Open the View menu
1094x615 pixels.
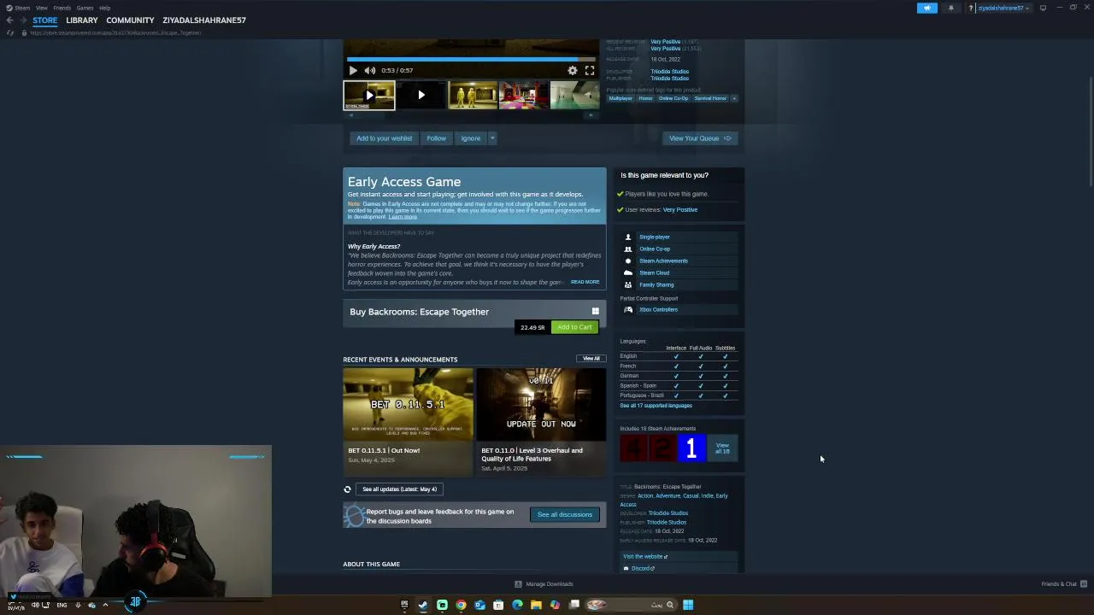[x=41, y=8]
